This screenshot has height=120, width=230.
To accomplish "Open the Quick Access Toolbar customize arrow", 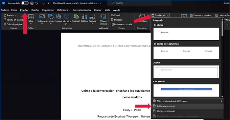I will click(x=48, y=3).
